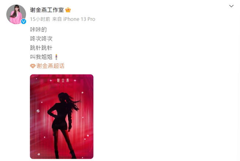Click the crown membership icon beside username
The height and width of the screenshot is (161, 240).
click(68, 10)
